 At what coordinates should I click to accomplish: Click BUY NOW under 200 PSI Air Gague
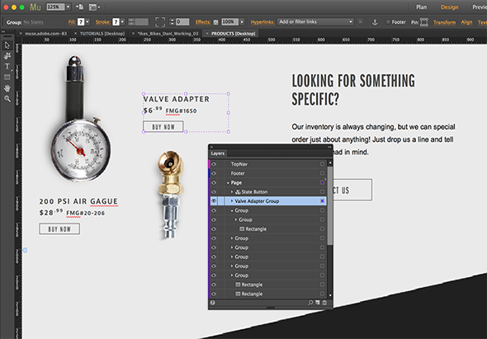59,229
